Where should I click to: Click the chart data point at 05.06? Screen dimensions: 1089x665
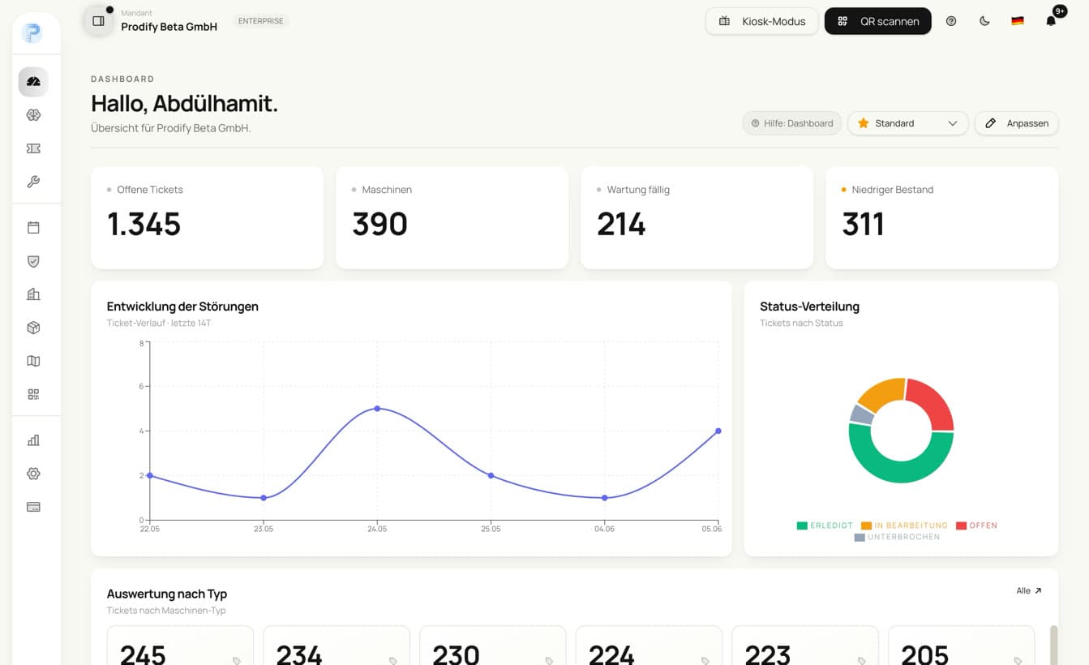tap(718, 431)
